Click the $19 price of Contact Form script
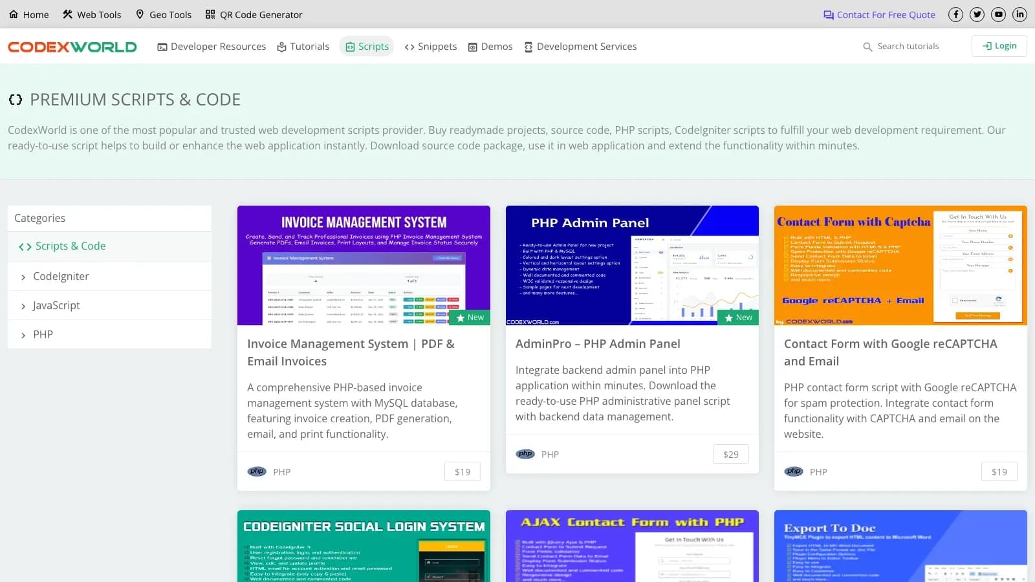Screen dimensions: 1035x582 999,472
